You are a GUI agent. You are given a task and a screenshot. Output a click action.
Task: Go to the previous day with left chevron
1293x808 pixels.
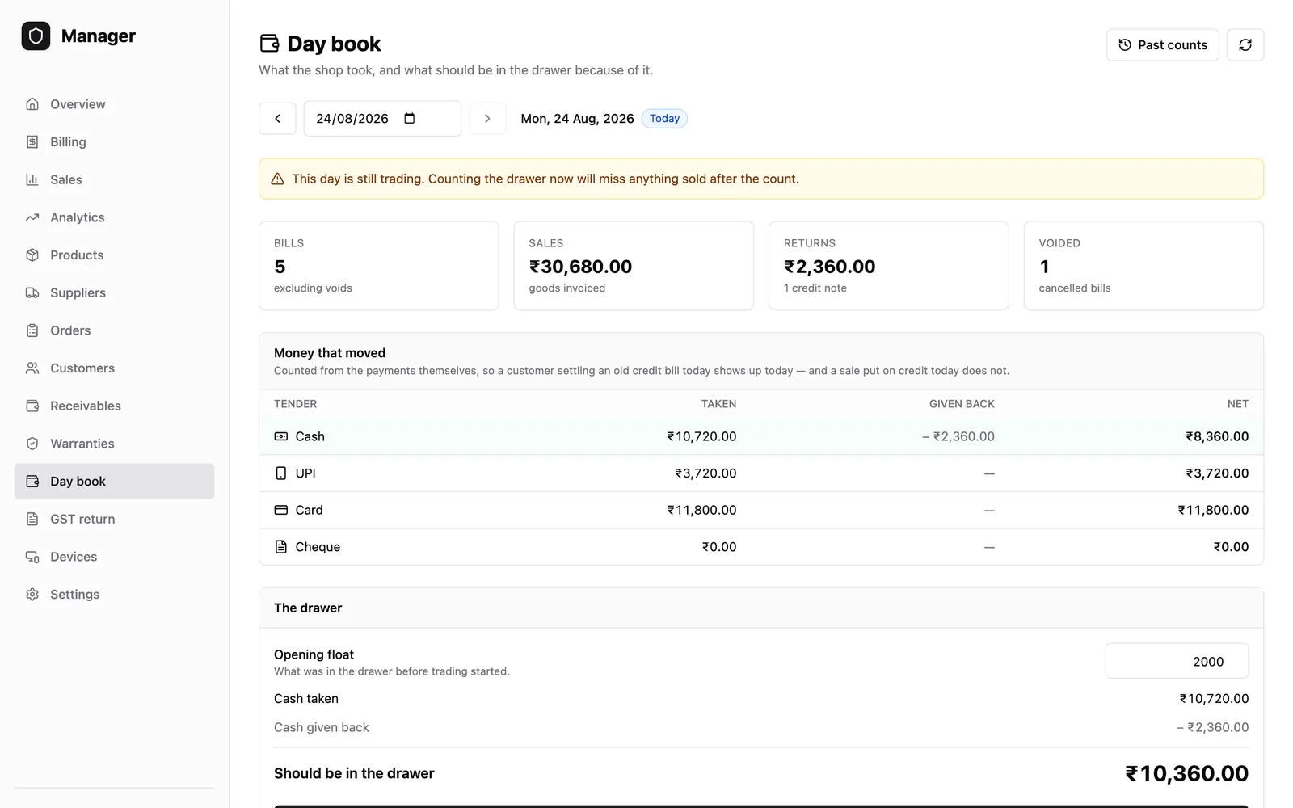point(277,119)
